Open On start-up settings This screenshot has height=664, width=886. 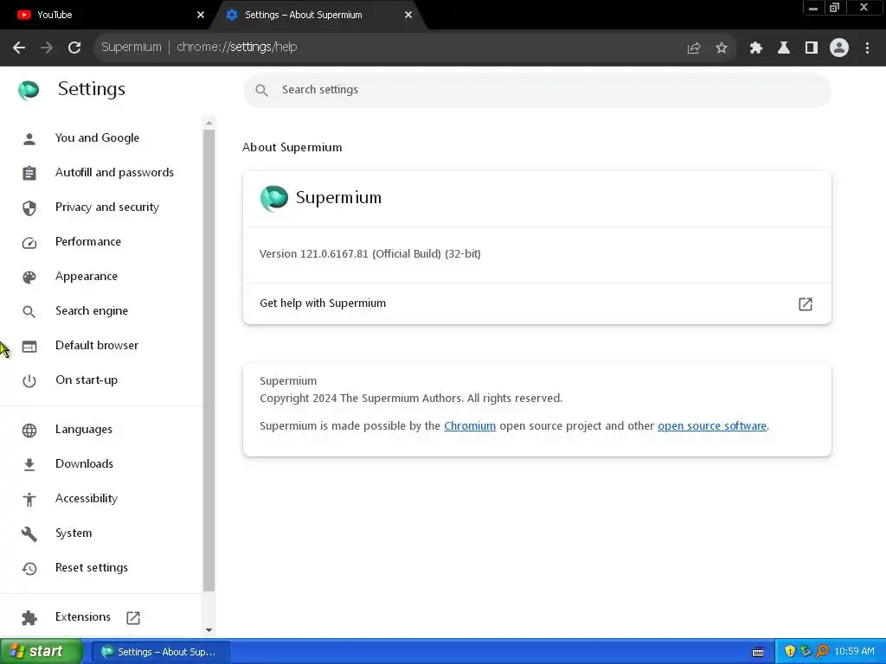click(87, 380)
